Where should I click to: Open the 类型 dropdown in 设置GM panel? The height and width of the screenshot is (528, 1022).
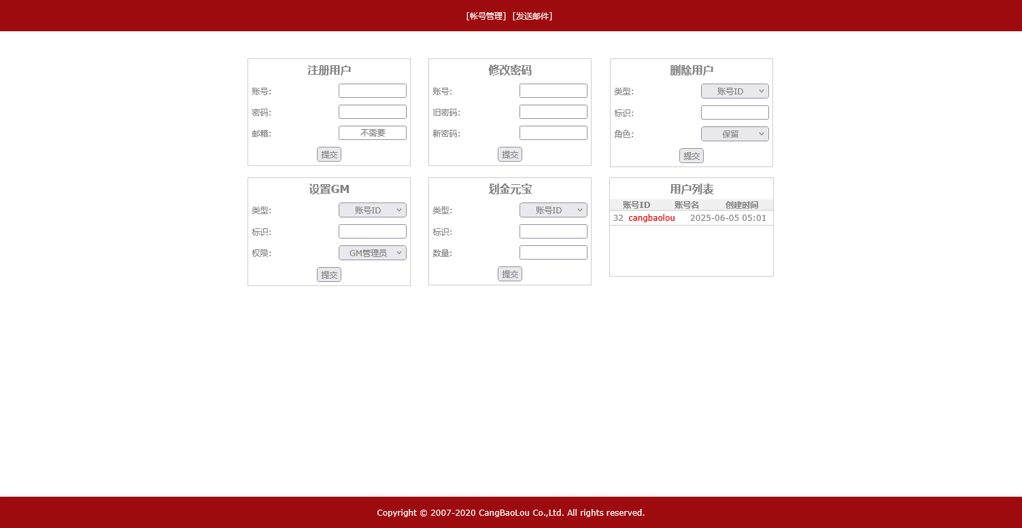[x=372, y=210]
